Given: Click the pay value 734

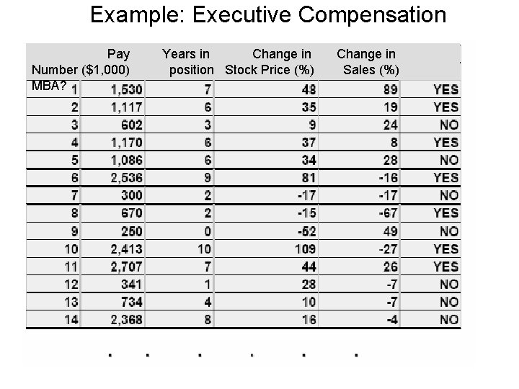Looking at the screenshot, I should tap(132, 302).
